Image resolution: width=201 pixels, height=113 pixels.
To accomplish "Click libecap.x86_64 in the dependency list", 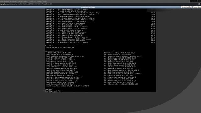I will [x=59, y=53].
